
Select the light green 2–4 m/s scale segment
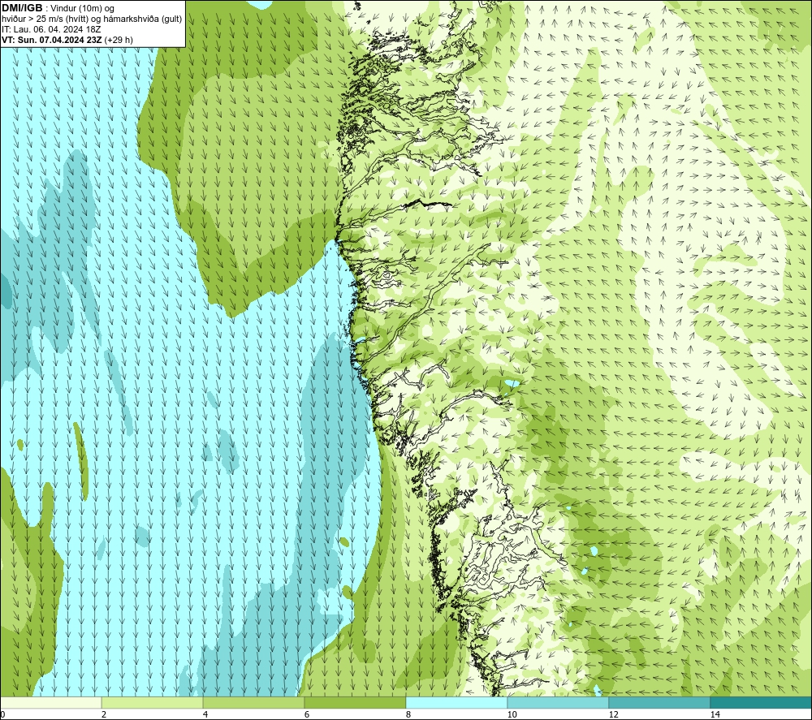click(x=153, y=702)
